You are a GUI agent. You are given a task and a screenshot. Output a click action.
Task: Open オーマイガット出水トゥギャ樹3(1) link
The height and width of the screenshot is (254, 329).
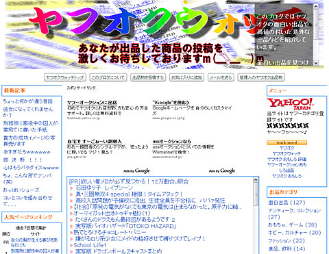coord(112,214)
